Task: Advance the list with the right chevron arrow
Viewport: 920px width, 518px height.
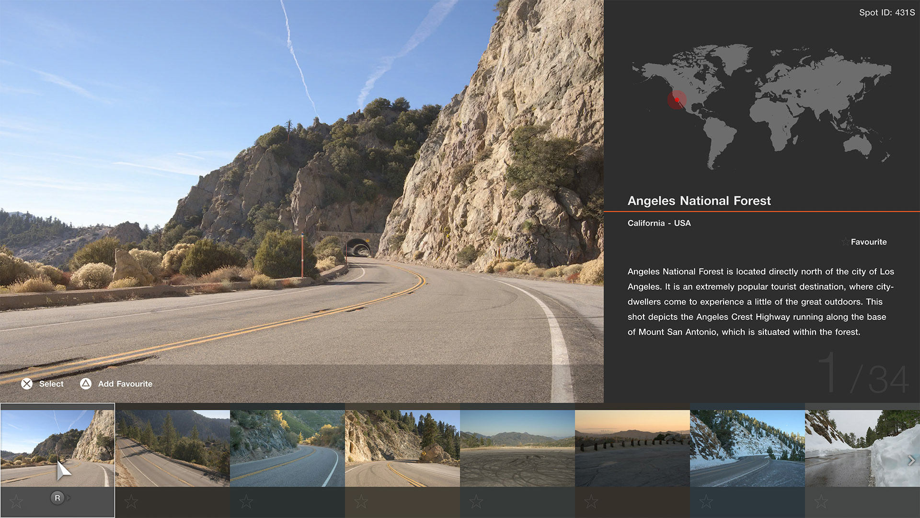Action: (x=911, y=460)
